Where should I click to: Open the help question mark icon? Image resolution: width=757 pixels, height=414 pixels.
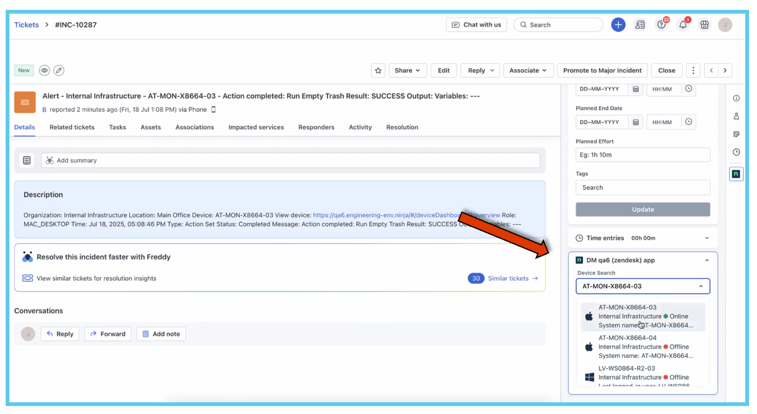pos(661,25)
